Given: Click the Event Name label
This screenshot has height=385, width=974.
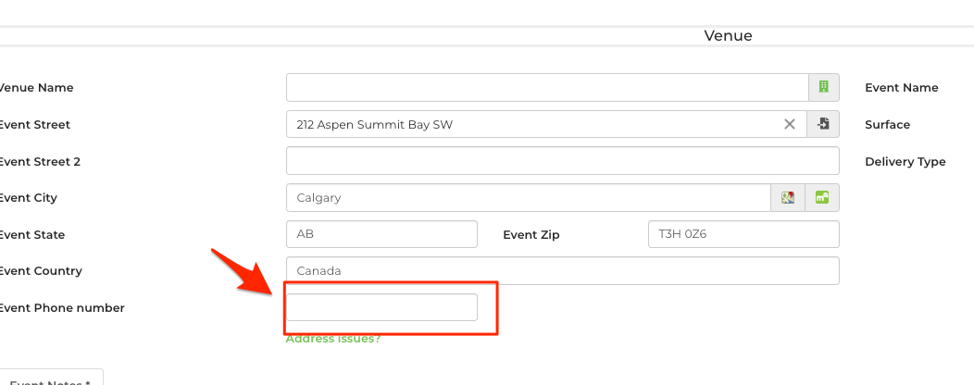Looking at the screenshot, I should point(901,88).
